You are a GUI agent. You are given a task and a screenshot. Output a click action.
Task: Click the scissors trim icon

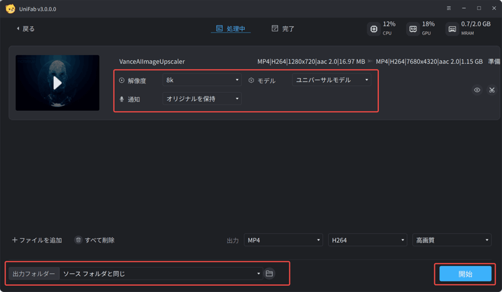491,90
